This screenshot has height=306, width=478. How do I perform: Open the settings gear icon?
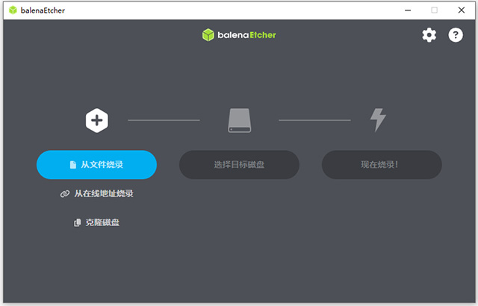click(429, 35)
